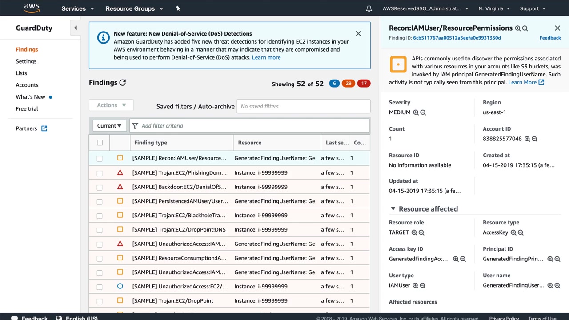The height and width of the screenshot is (320, 569).
Task: Open the notifications bell icon
Action: [x=369, y=8]
